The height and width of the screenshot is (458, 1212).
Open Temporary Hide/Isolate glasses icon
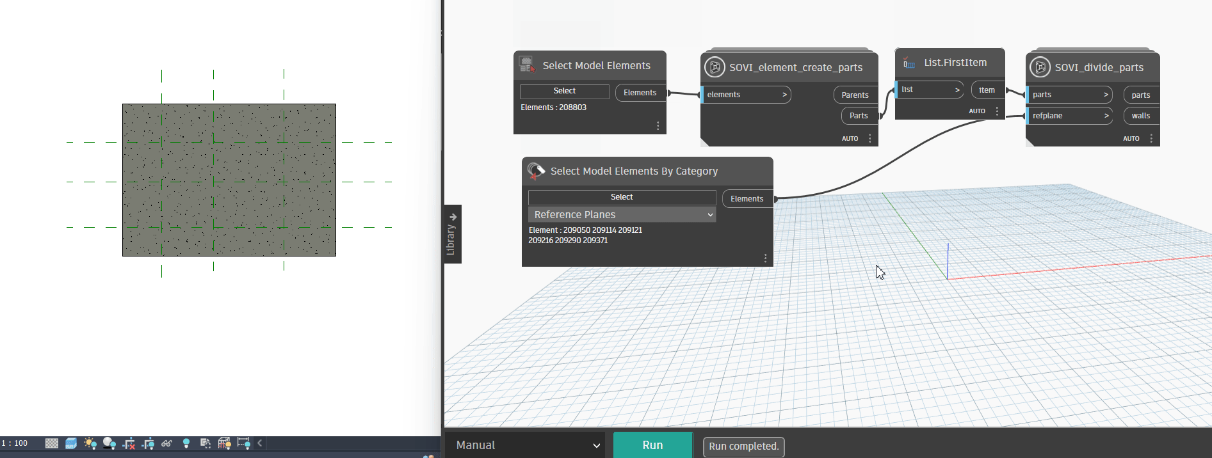(167, 443)
